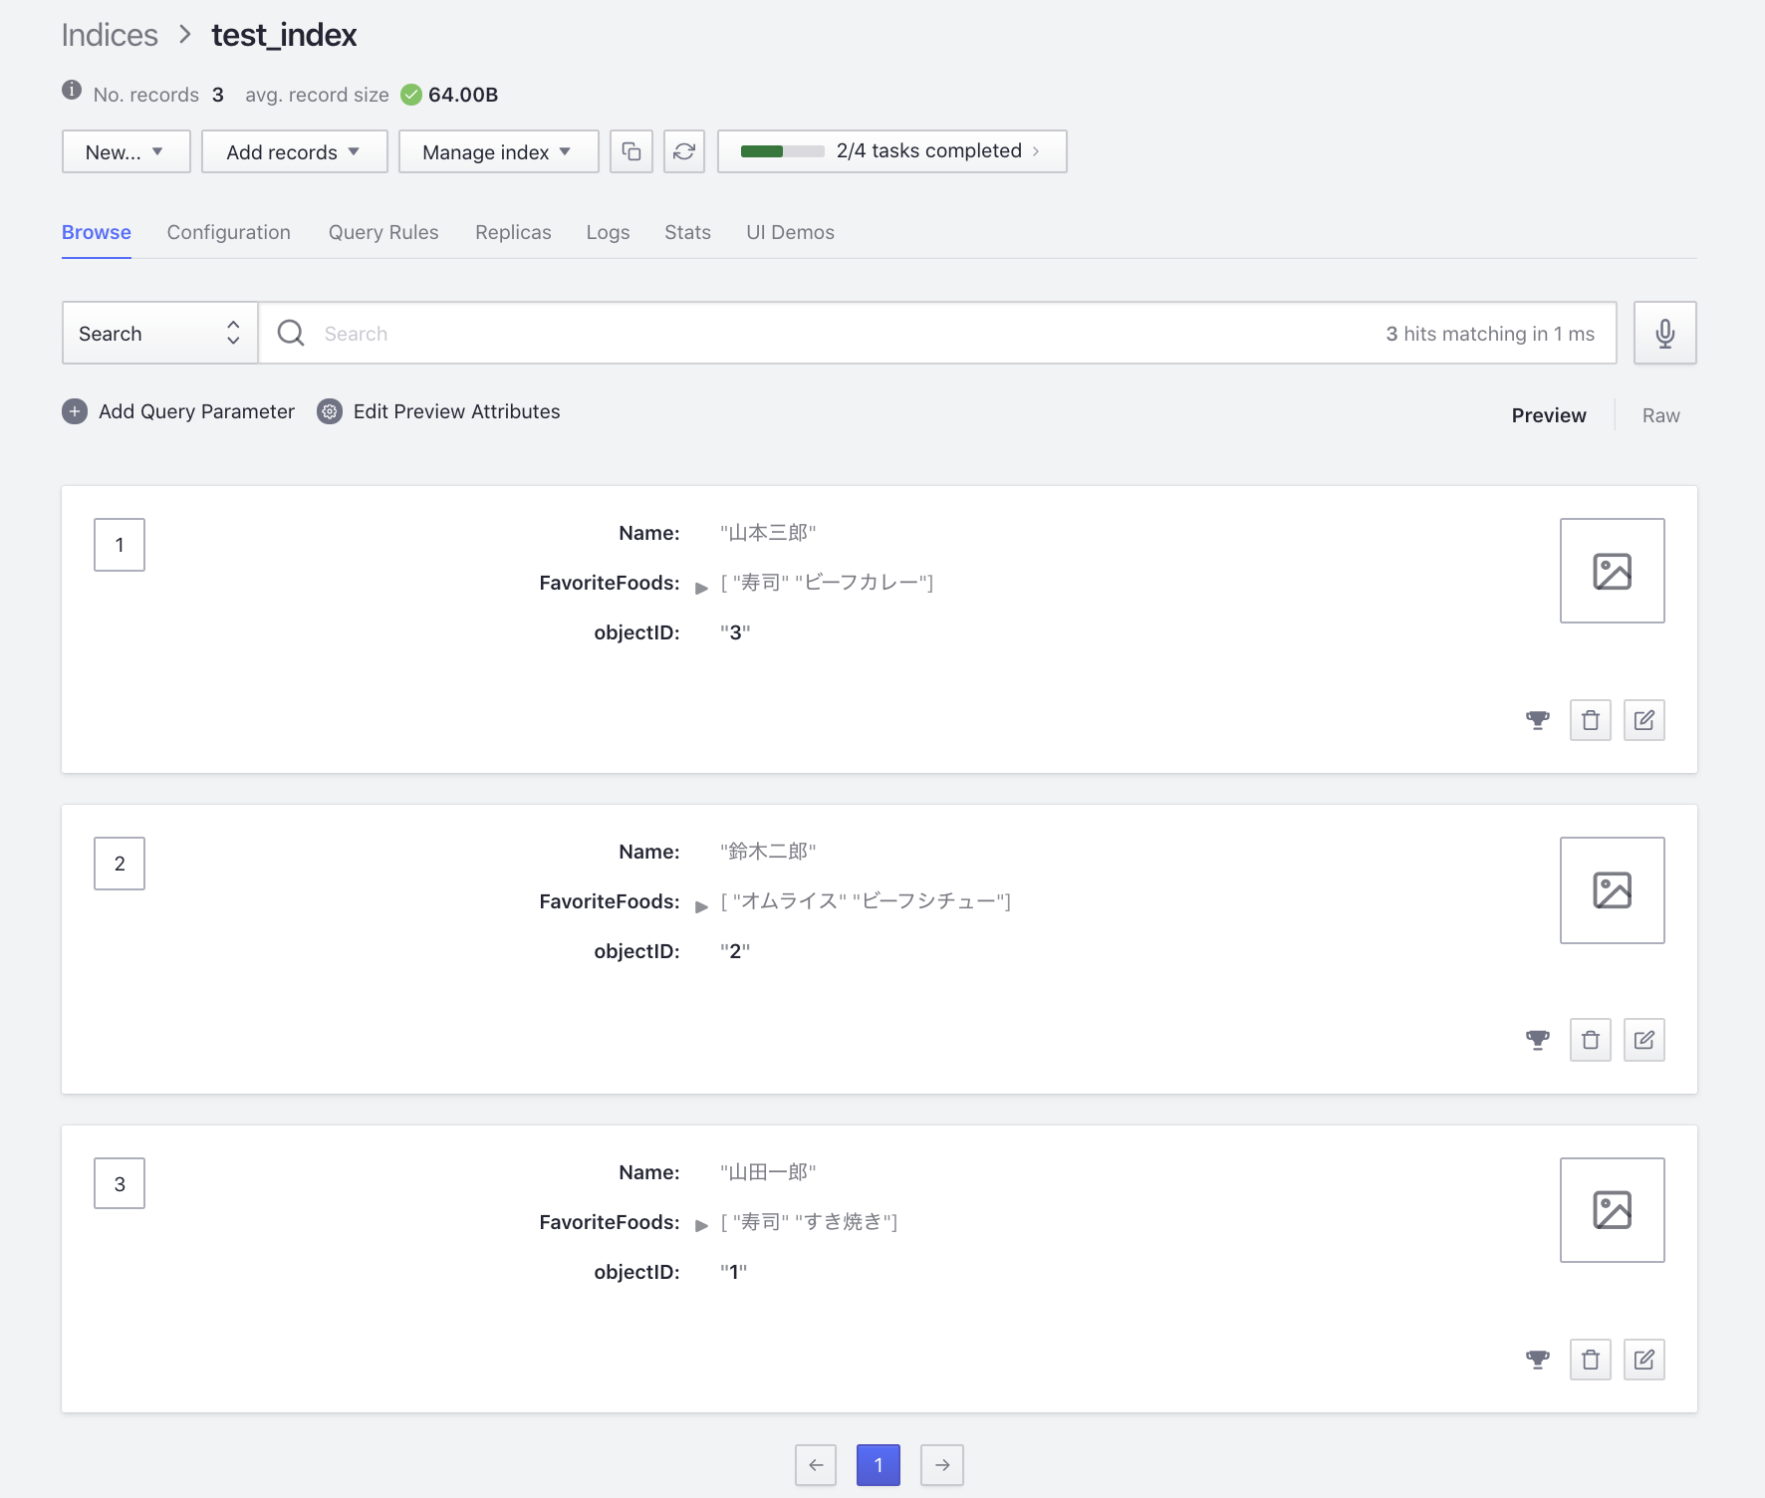Open the Add records dropdown
This screenshot has height=1498, width=1765.
tap(293, 151)
